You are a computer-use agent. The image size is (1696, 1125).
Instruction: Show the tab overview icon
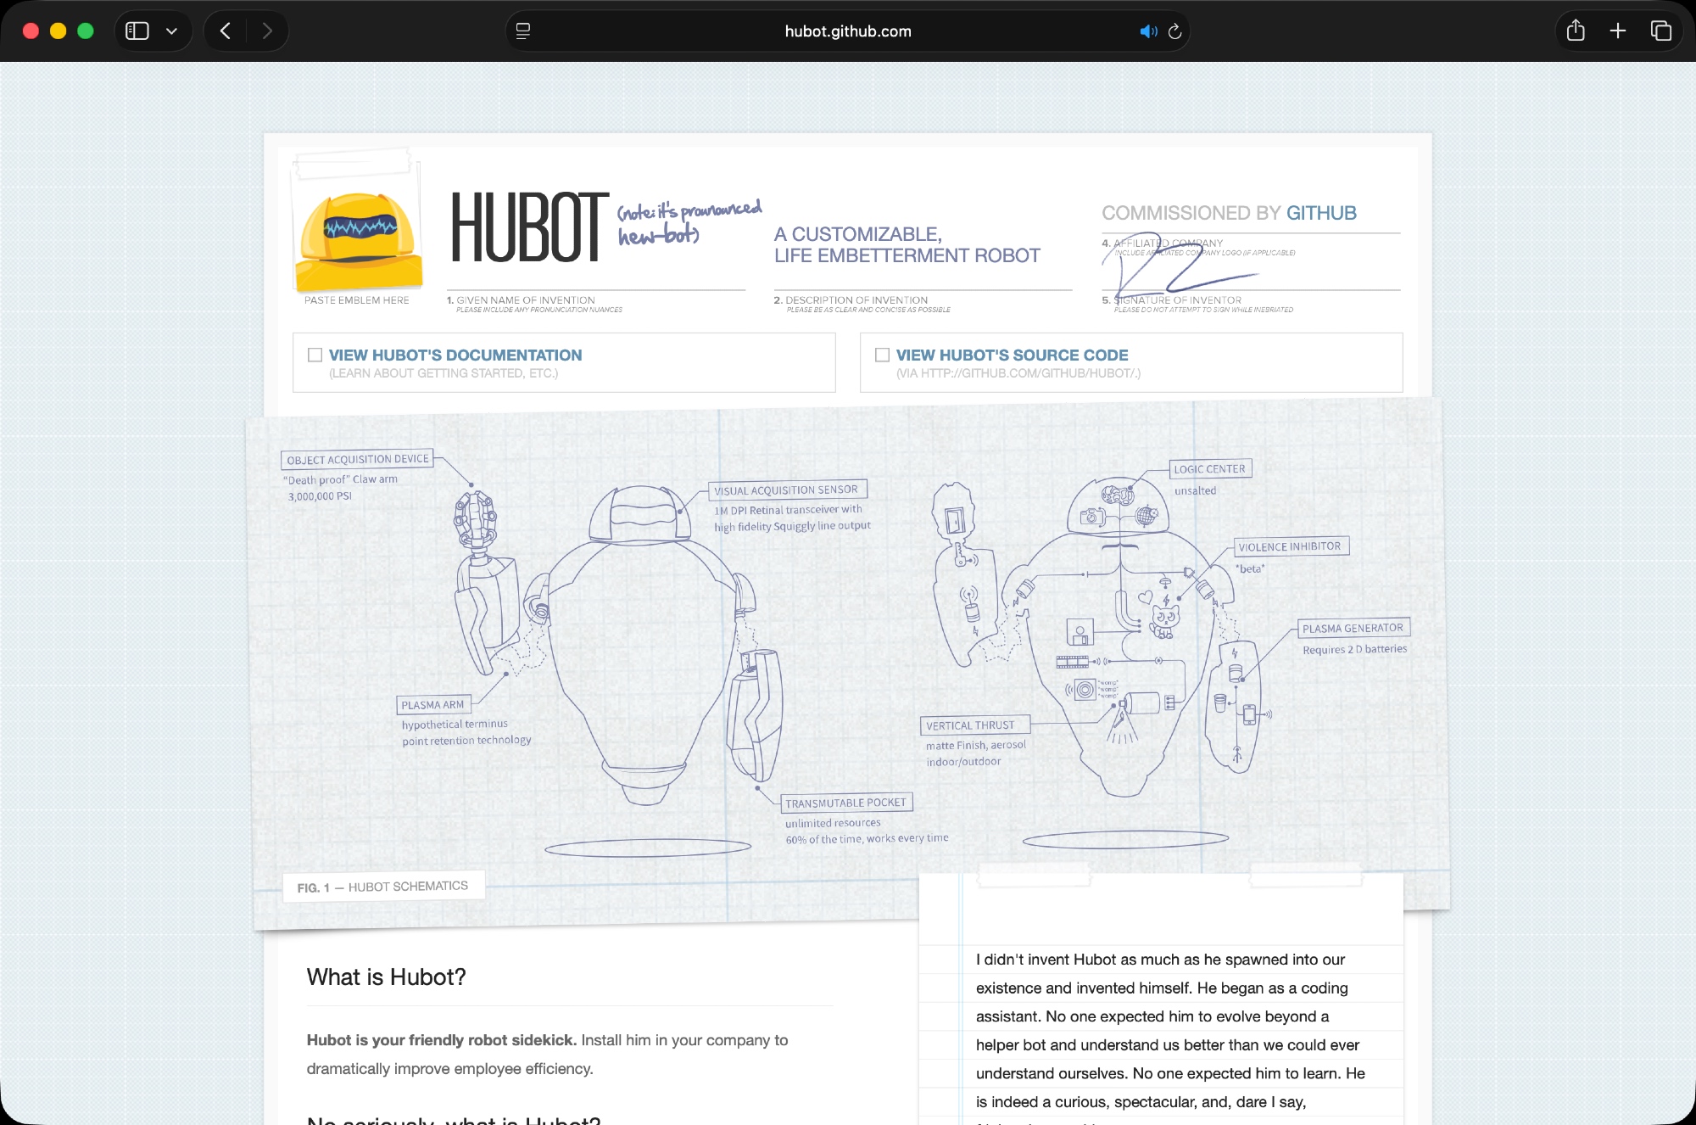1660,31
